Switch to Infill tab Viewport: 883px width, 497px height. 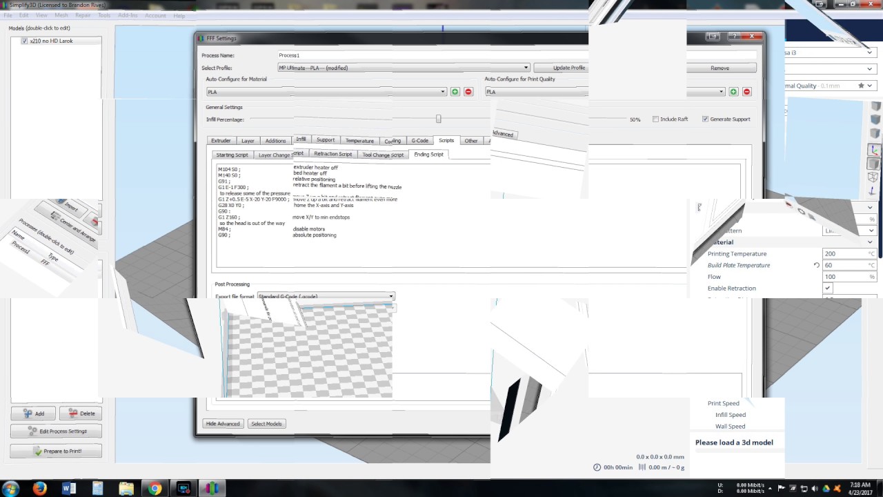click(301, 139)
